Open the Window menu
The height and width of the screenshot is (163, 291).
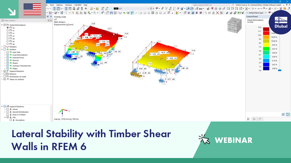click(69, 5)
